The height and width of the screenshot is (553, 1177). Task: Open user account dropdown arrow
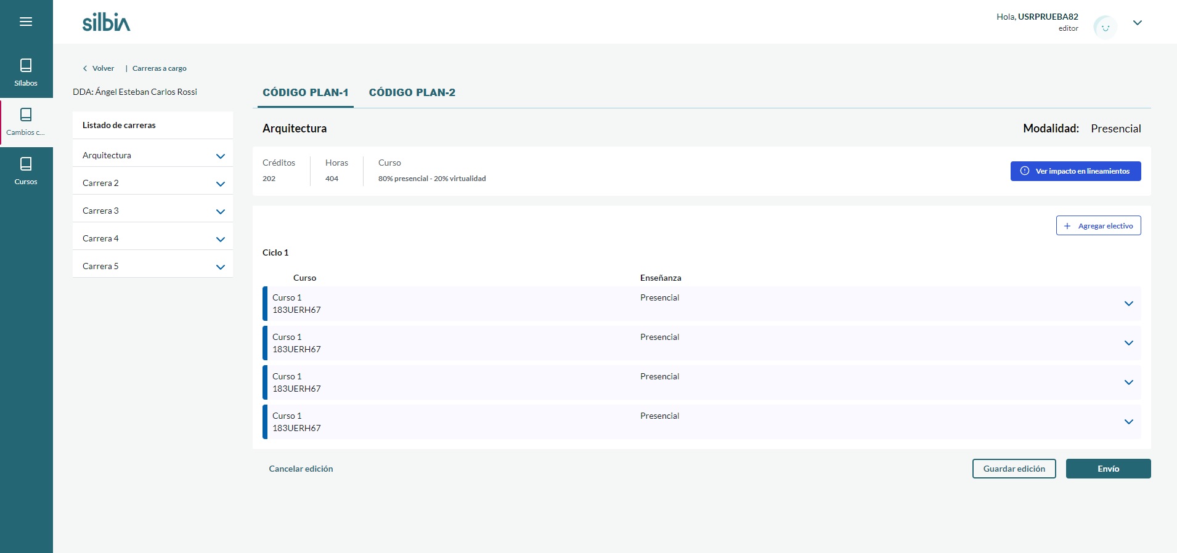(x=1138, y=23)
